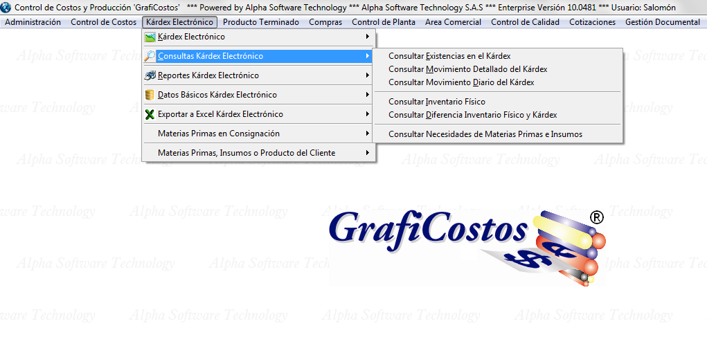Click the Kárdex Electrónico chart icon
Viewport: 707px width, 346px height.
point(150,37)
